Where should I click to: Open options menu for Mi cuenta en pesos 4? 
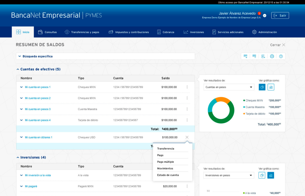[187, 120]
